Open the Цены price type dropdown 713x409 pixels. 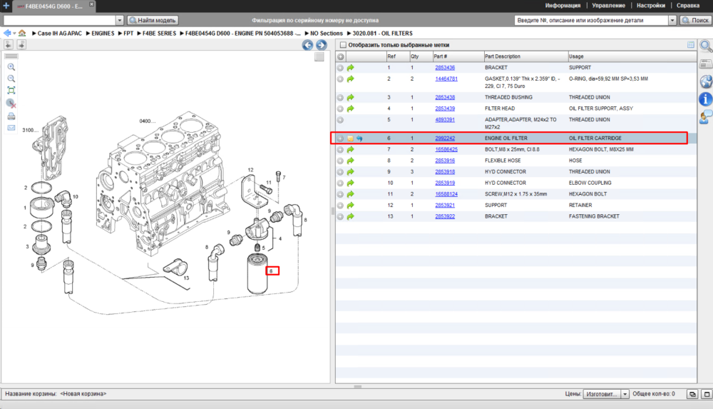coord(625,394)
